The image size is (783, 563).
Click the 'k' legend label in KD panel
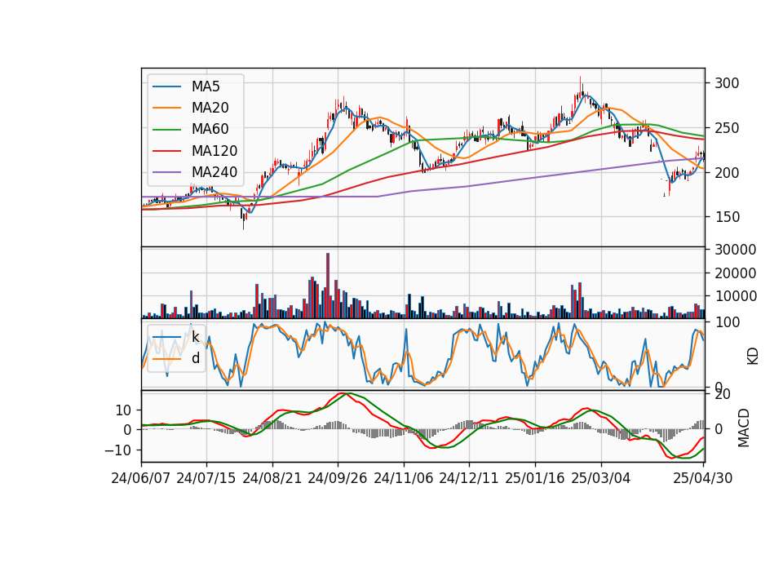[195, 337]
